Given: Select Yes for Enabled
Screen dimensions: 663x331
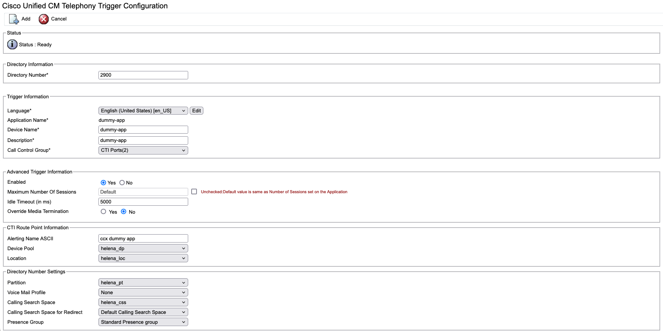Looking at the screenshot, I should 103,183.
